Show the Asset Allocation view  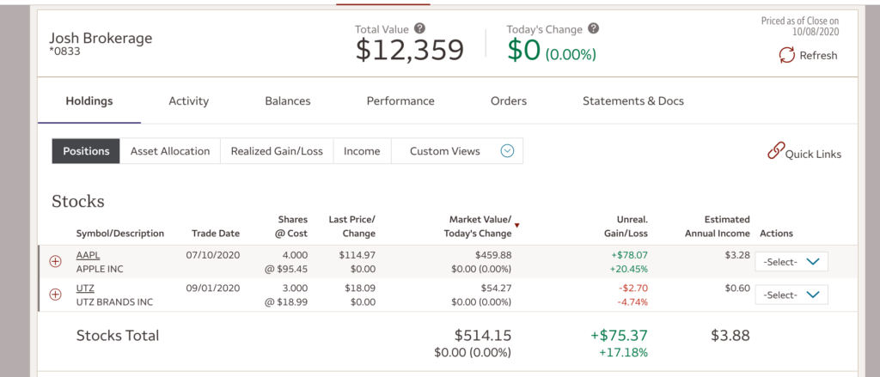click(x=170, y=151)
